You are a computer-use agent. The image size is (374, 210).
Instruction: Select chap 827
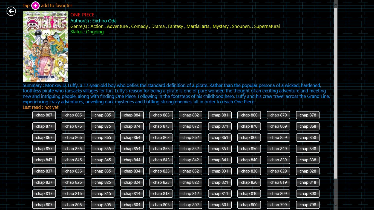[44, 182]
